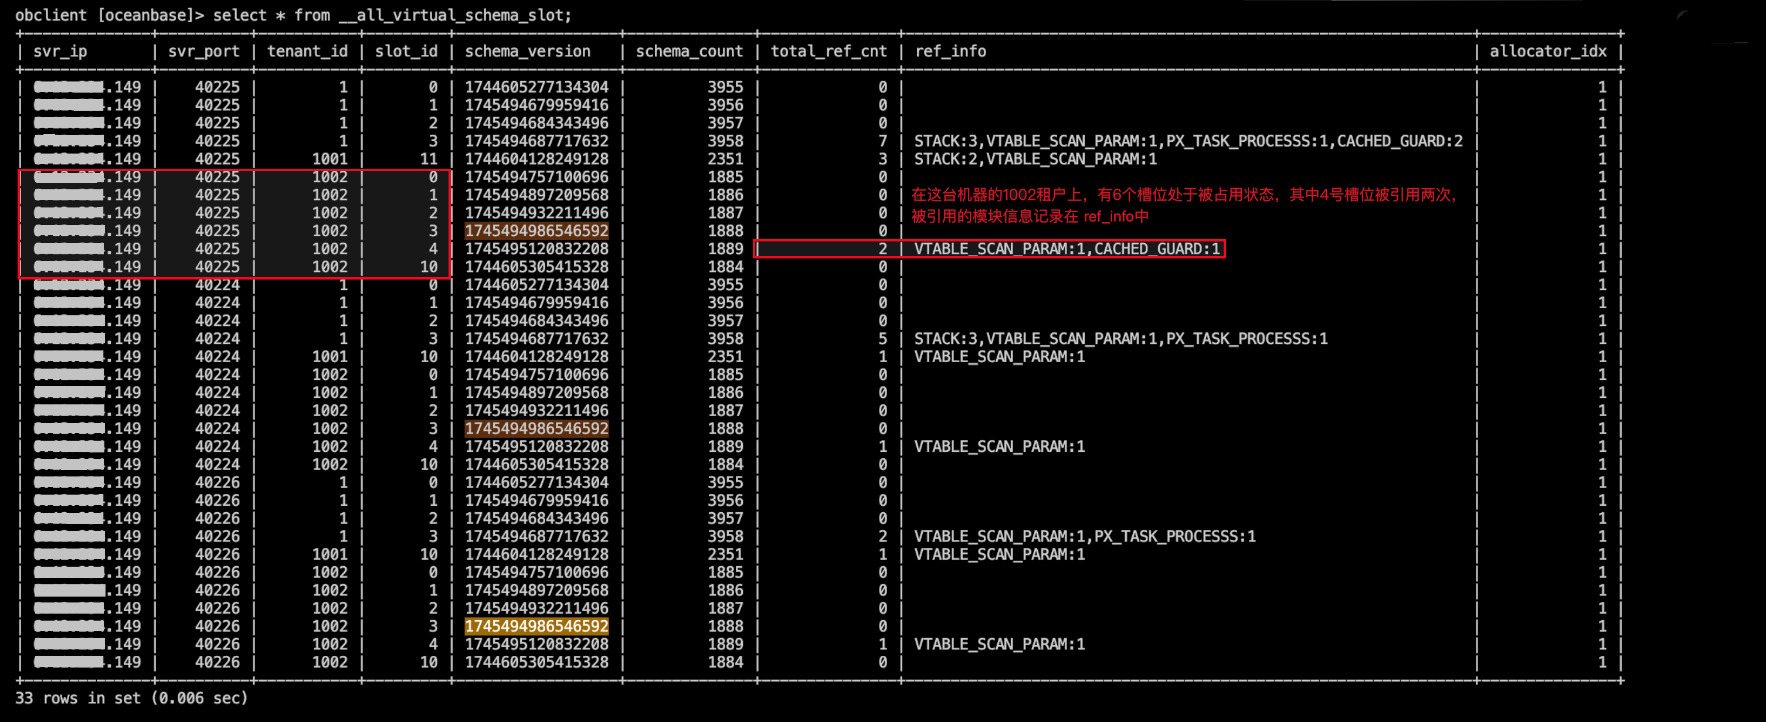Select the schema_version column header

coord(527,52)
